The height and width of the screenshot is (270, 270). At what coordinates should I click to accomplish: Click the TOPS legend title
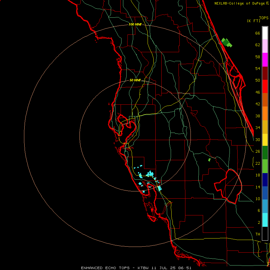point(264,18)
